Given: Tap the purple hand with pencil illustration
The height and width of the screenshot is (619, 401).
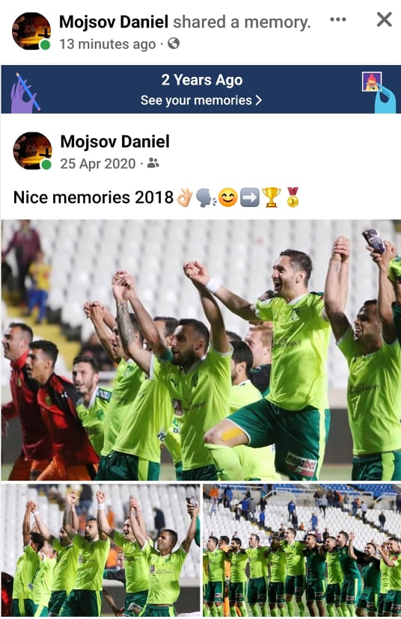Looking at the screenshot, I should tap(25, 92).
